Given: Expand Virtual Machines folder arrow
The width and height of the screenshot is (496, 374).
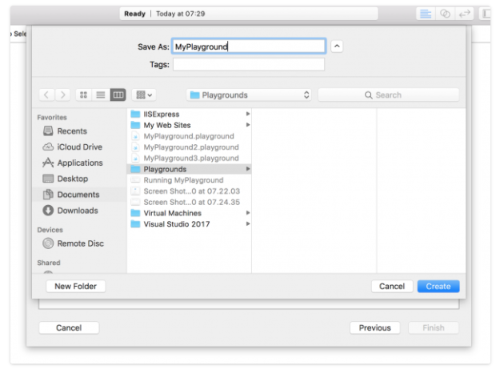Looking at the screenshot, I should pyautogui.click(x=248, y=213).
